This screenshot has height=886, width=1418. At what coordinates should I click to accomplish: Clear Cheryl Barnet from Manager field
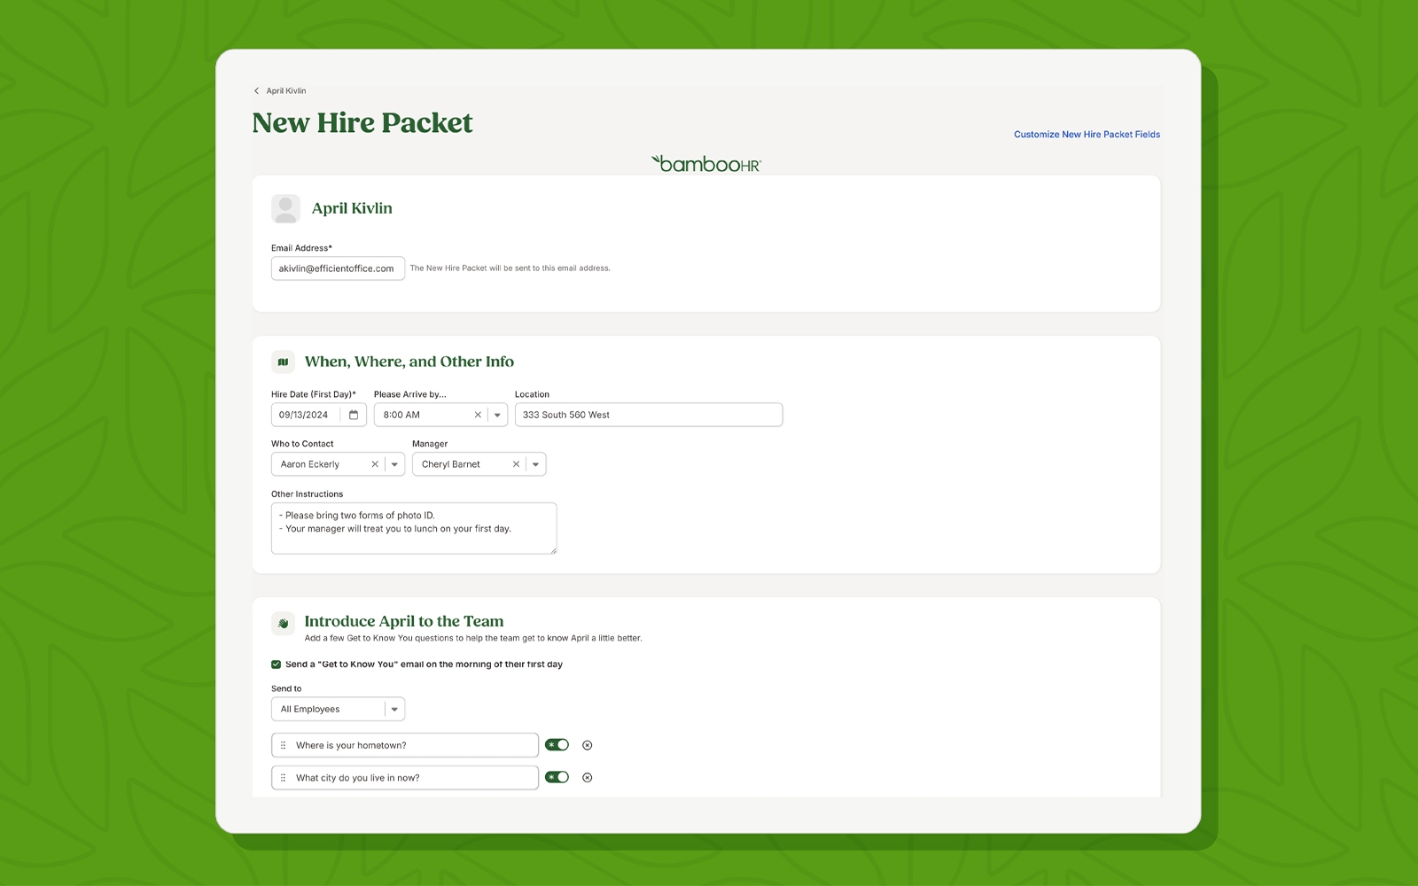[x=516, y=464]
